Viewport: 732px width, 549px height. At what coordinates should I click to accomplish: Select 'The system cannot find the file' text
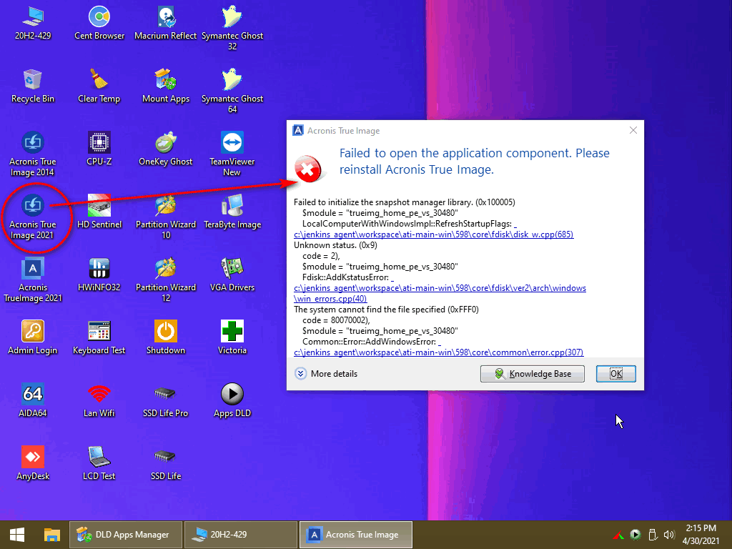[386, 310]
